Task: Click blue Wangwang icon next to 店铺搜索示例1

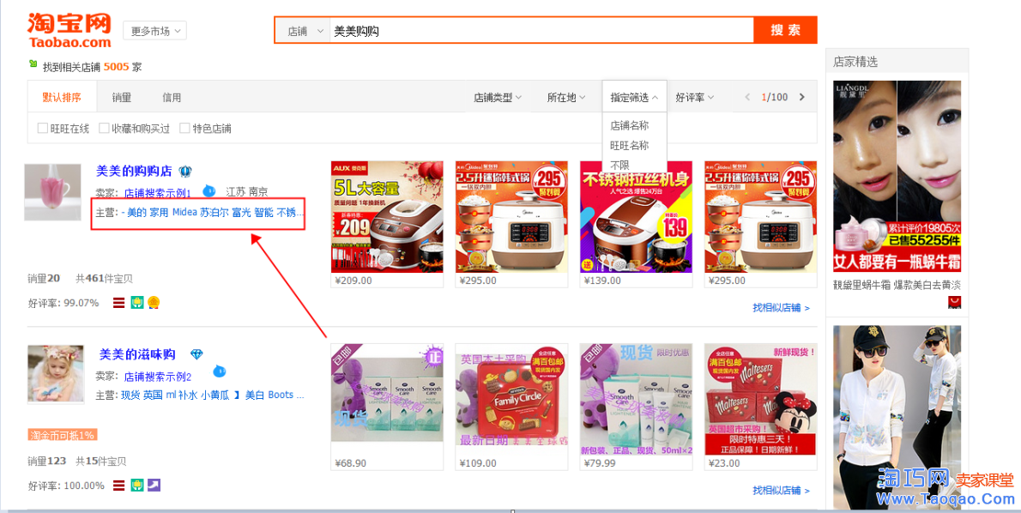Action: pyautogui.click(x=209, y=190)
